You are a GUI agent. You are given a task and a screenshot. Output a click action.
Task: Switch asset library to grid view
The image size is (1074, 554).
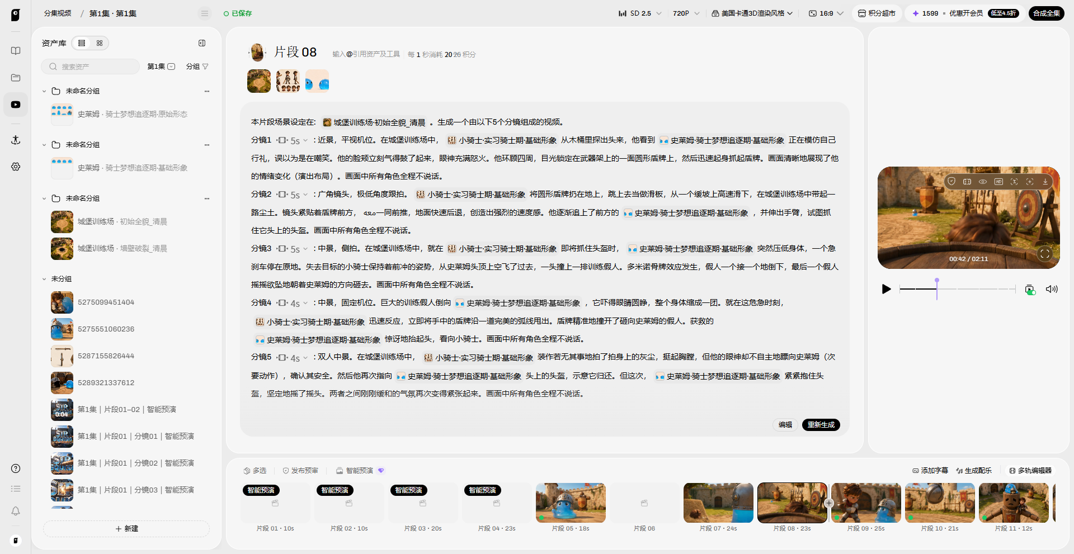click(100, 43)
